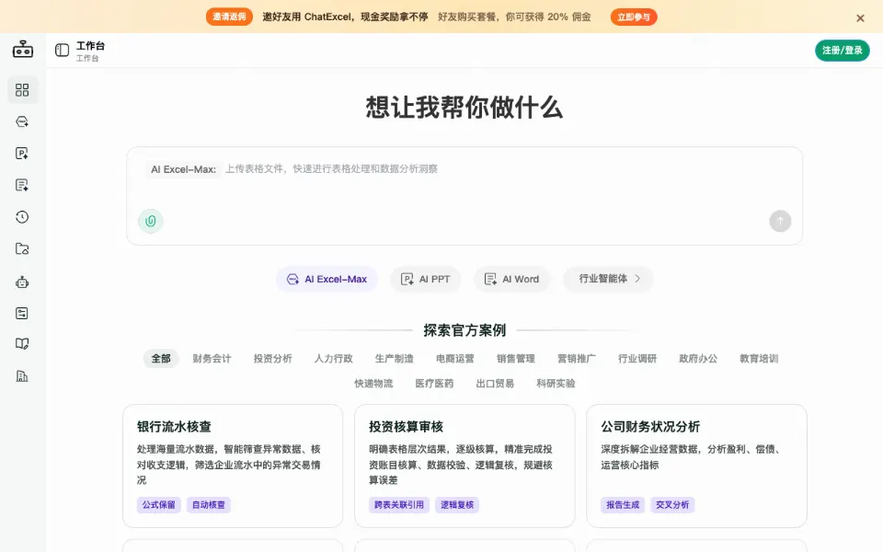
Task: Select the AI Word mode chip
Action: point(511,279)
